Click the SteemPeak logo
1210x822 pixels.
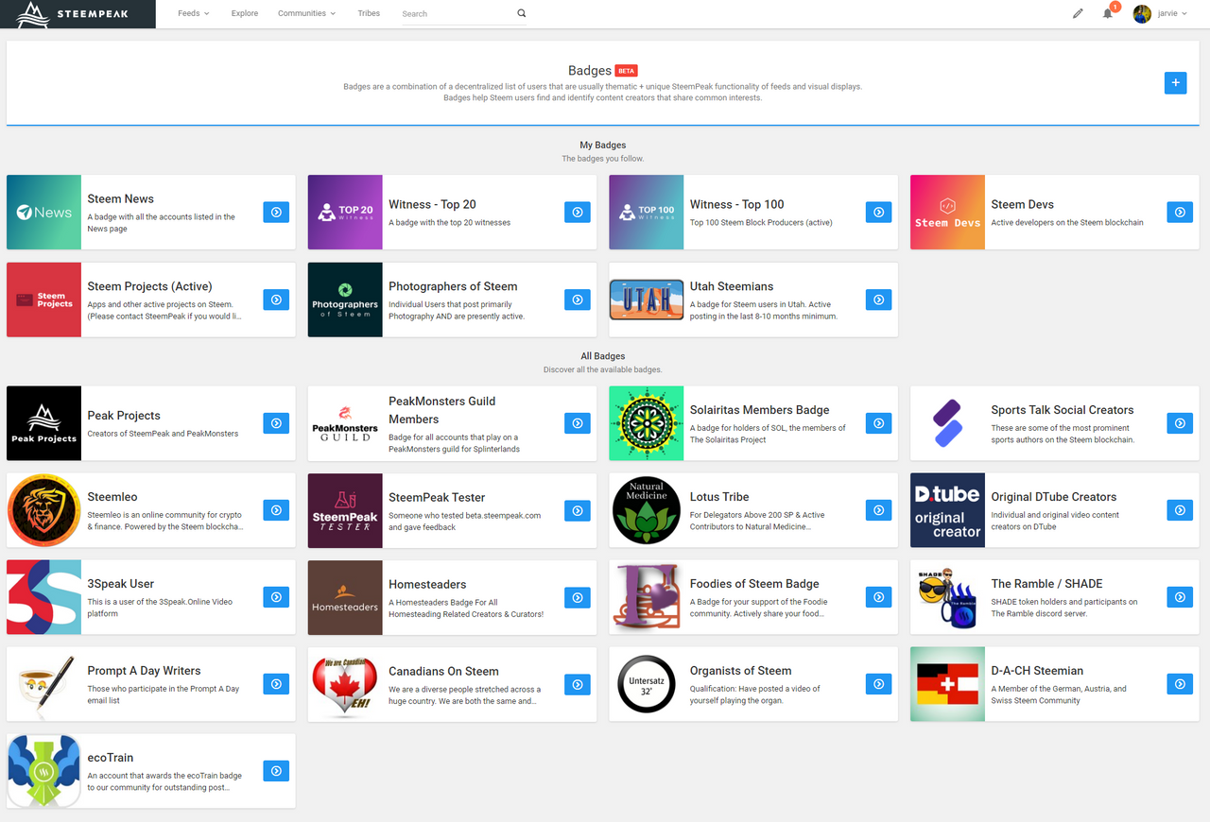coord(78,14)
